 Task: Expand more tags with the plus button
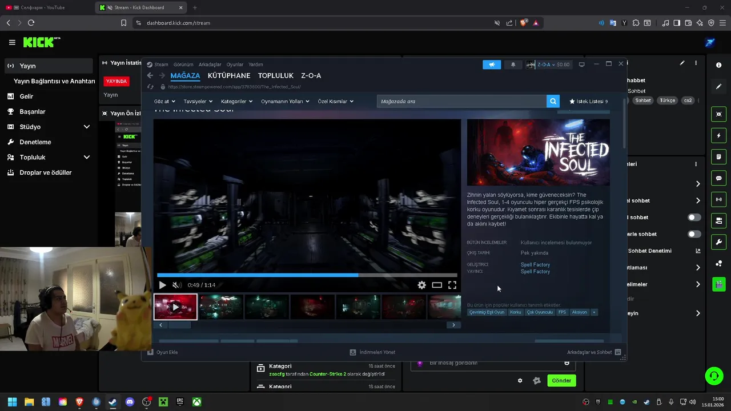pos(594,312)
